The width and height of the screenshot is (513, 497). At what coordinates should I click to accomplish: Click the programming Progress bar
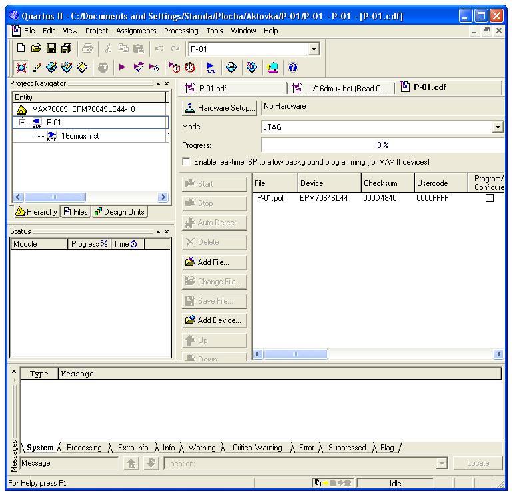coord(382,145)
